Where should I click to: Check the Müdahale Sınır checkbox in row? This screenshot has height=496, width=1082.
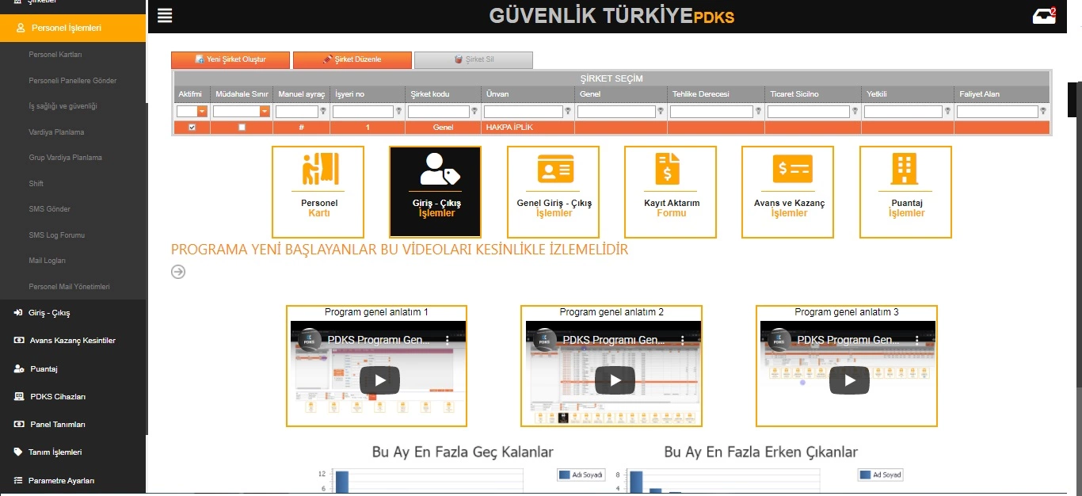(x=242, y=127)
